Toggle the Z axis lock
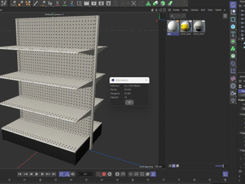The height and width of the screenshot is (184, 245). pyautogui.click(x=72, y=3)
